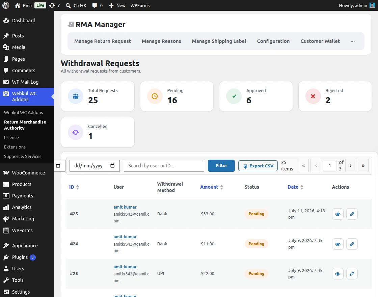The width and height of the screenshot is (378, 297).
Task: Click Pending status badge in row #25
Action: (256, 214)
